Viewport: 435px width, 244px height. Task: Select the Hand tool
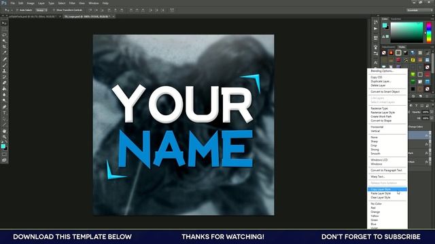coord(4,131)
